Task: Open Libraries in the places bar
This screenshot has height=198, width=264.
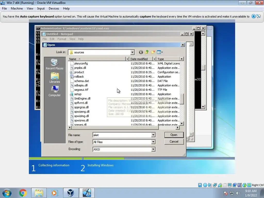Action: click(x=55, y=78)
